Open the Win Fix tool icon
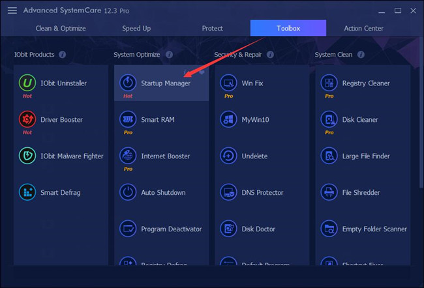Viewport: 424px width, 288px height. point(228,83)
